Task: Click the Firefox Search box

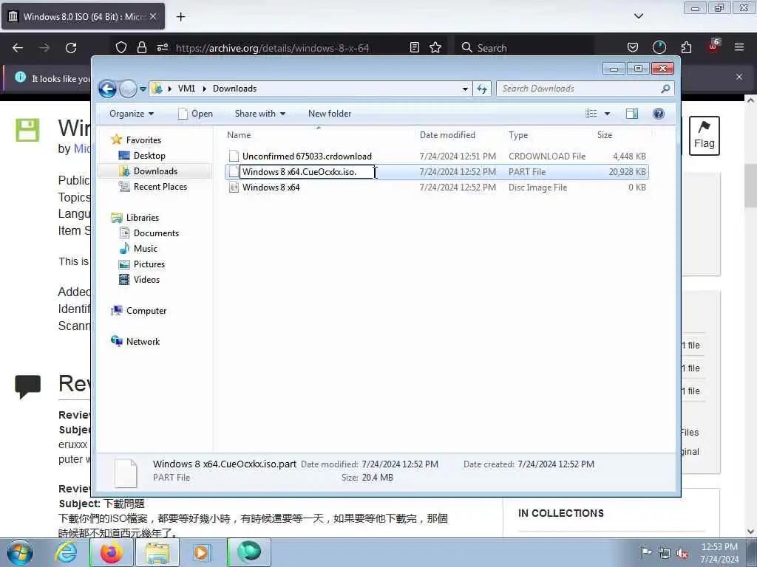Action: point(525,48)
